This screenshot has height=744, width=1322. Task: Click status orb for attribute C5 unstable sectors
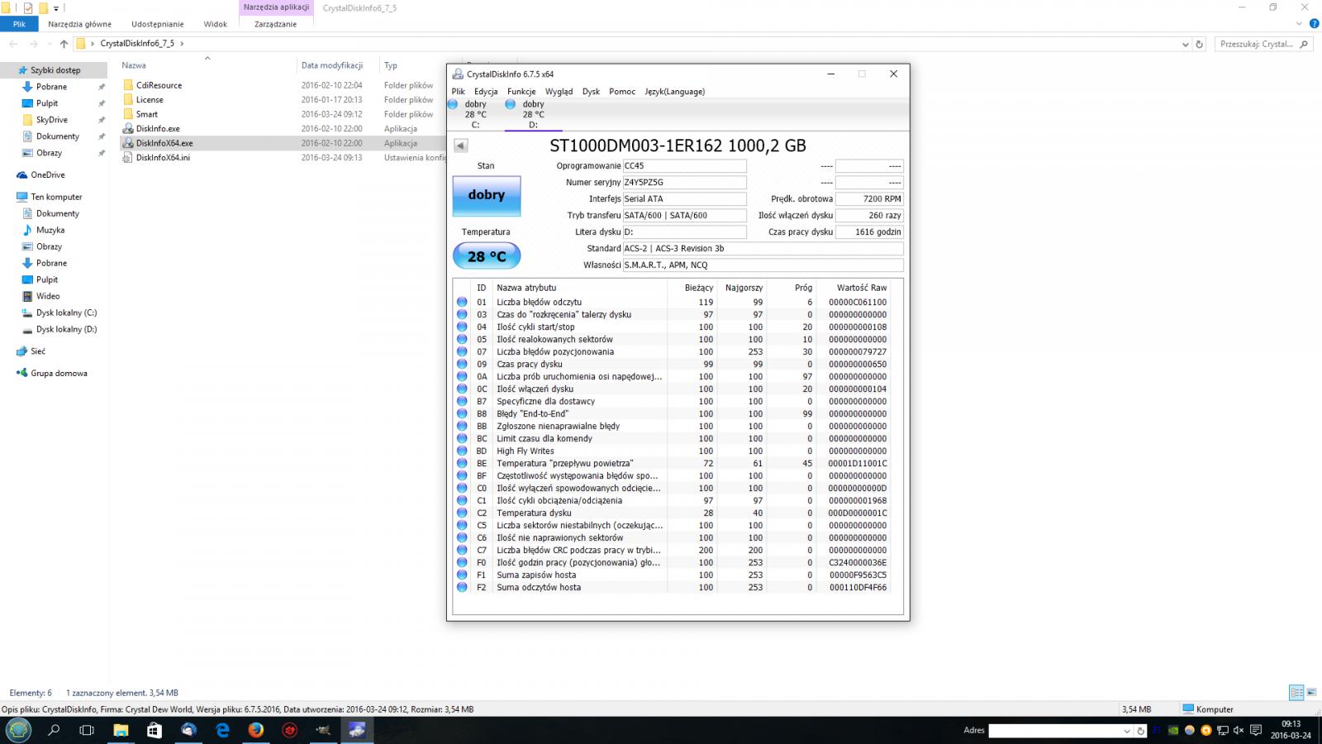462,526
